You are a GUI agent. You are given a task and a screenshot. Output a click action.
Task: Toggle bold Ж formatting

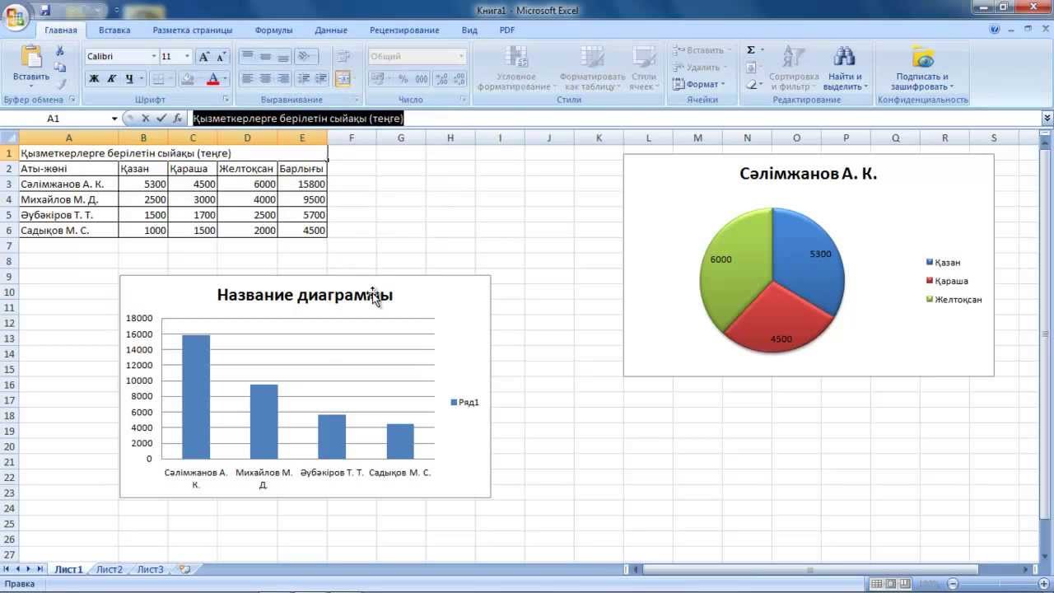[93, 79]
